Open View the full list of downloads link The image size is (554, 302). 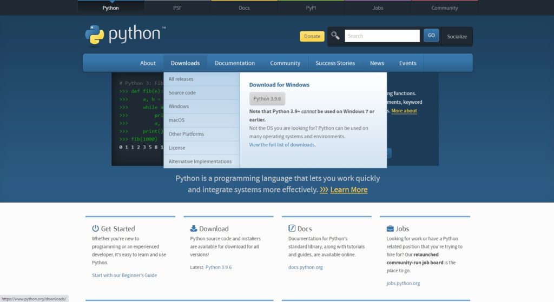[282, 145]
